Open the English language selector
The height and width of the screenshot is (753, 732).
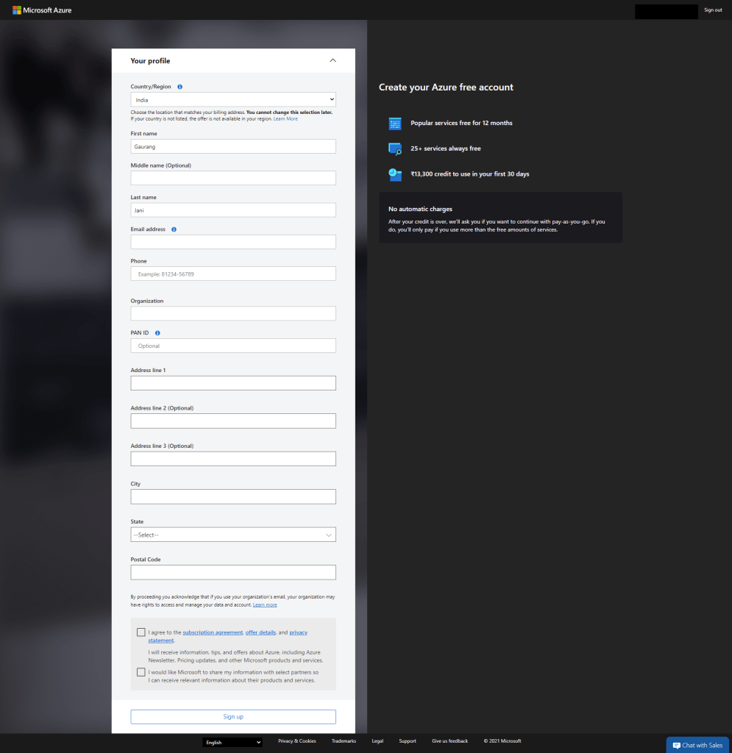coord(232,743)
